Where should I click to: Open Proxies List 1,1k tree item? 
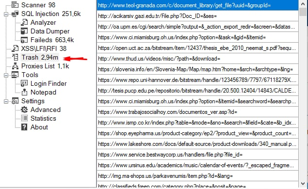coord(45,66)
